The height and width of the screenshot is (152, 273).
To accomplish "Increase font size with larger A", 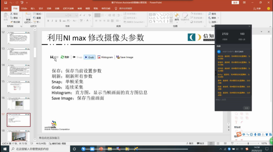I will point(81,15).
